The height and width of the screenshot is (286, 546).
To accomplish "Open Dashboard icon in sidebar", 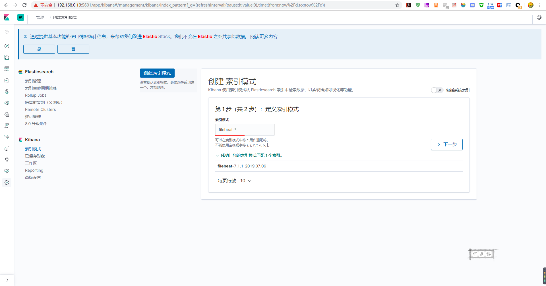I will coord(7,69).
